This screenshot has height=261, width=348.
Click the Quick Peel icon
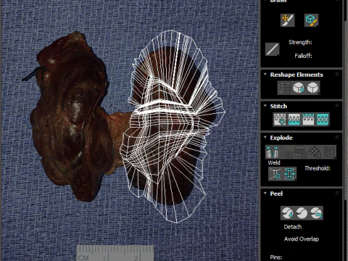[x=288, y=213]
